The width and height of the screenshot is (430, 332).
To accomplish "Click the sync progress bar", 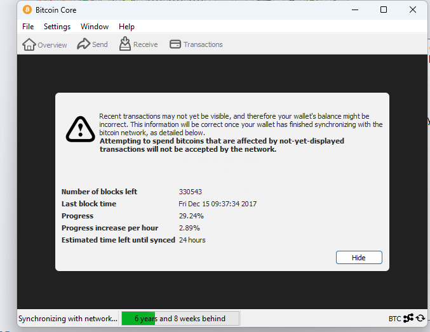I will (180, 318).
